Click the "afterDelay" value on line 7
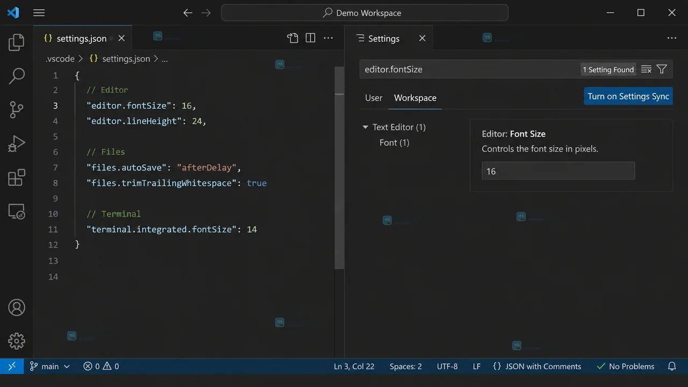The height and width of the screenshot is (387, 688). tap(206, 167)
